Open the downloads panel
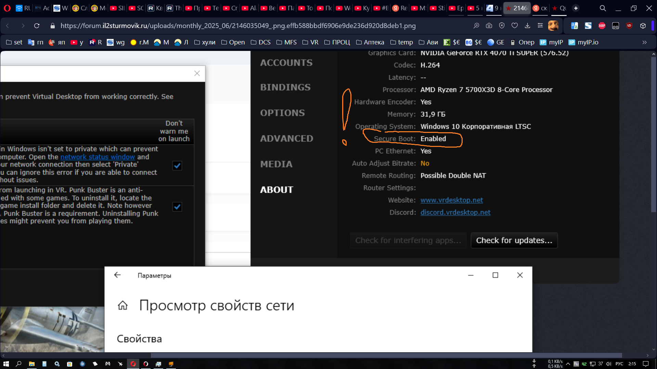This screenshot has width=657, height=369. tap(527, 26)
